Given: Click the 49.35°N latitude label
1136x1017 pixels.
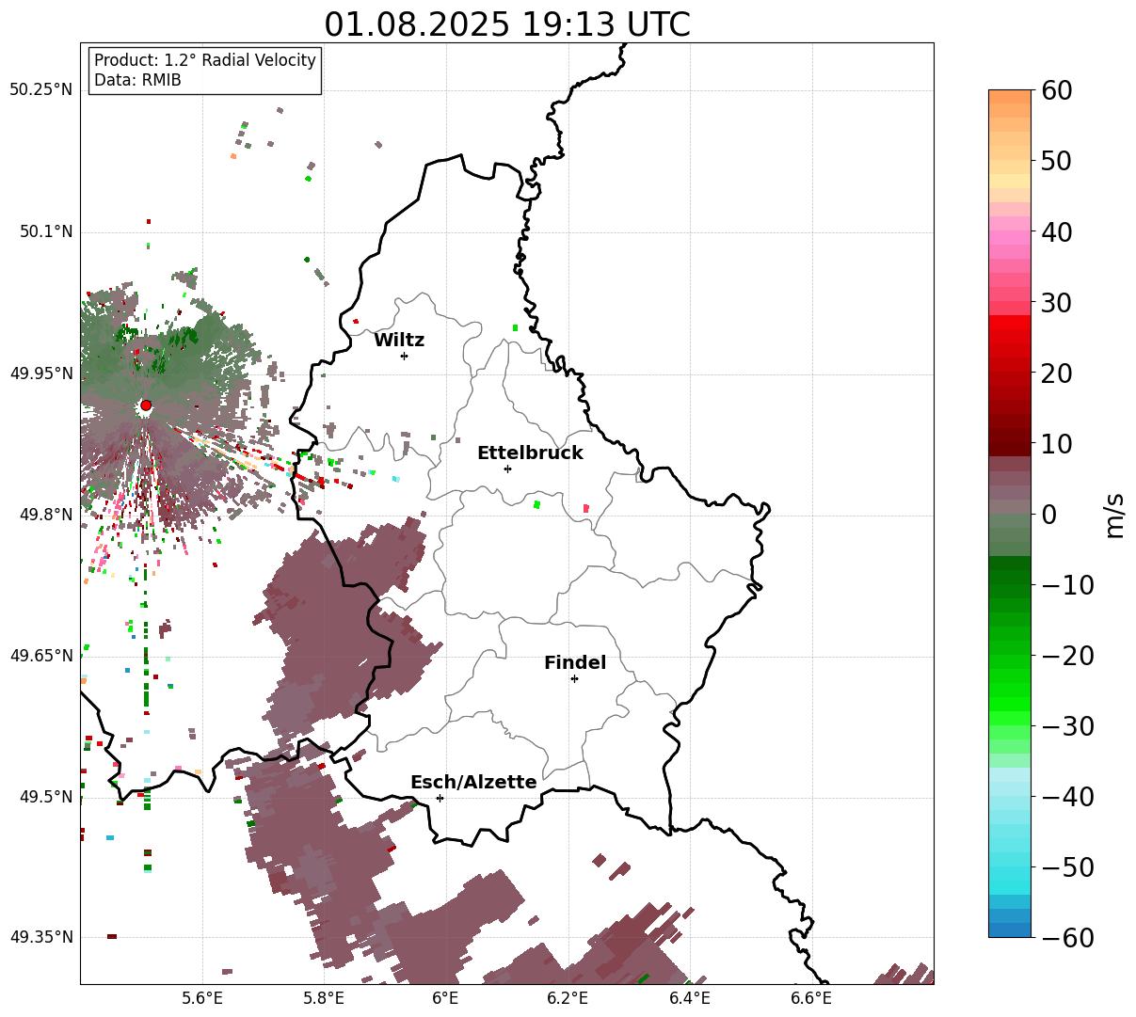Looking at the screenshot, I should point(41,937).
